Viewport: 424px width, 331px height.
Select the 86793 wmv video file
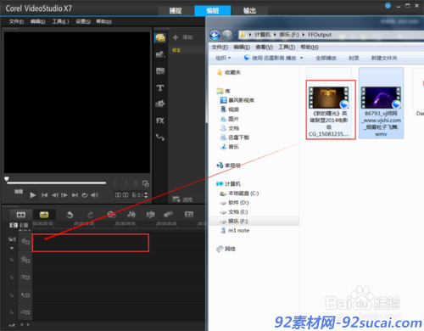click(381, 104)
